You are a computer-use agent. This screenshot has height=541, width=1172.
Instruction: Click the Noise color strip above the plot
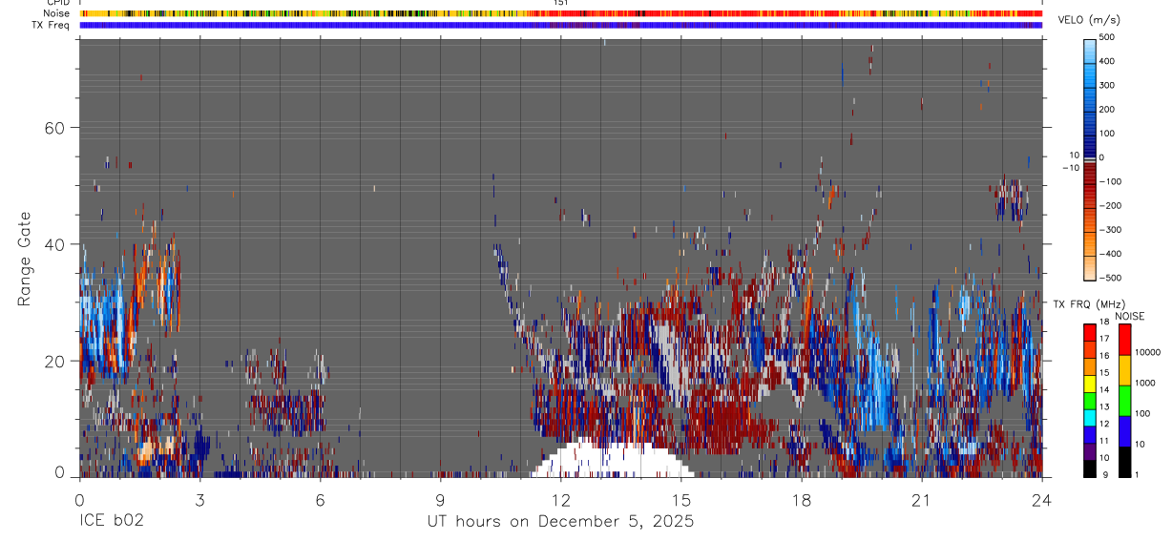click(x=561, y=14)
